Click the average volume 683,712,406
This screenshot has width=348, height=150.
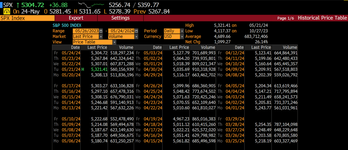click(256, 36)
